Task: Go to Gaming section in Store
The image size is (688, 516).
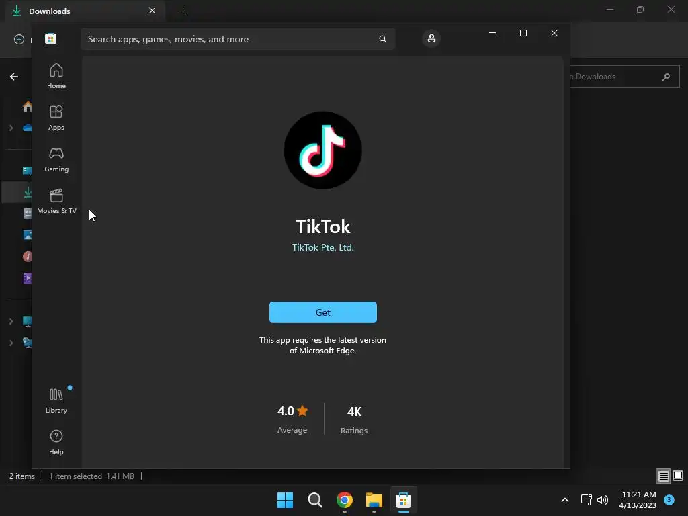Action: coord(56,159)
